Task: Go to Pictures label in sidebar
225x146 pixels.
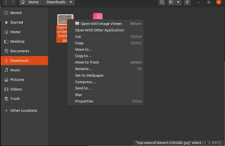Action: click(x=17, y=79)
